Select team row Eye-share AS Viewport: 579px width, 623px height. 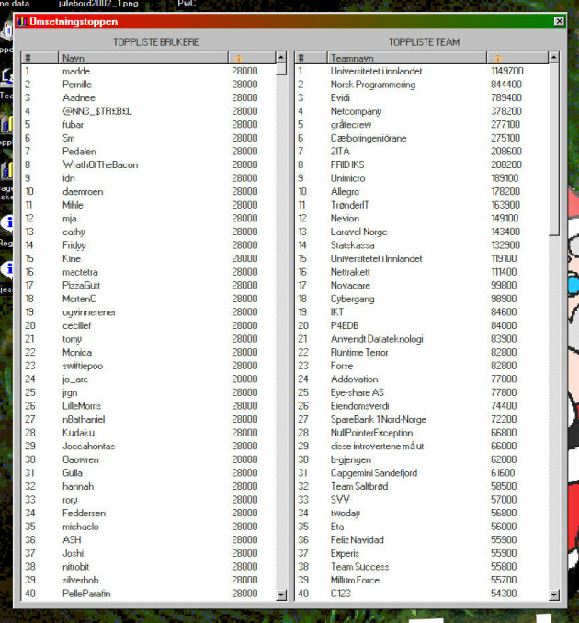(x=422, y=392)
